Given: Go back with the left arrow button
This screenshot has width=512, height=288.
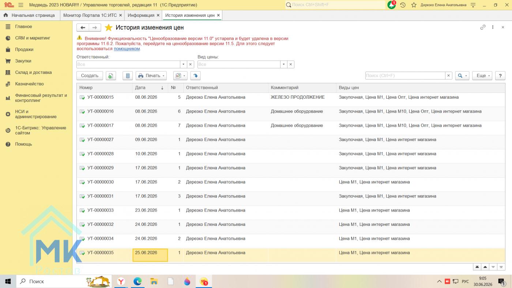Looking at the screenshot, I should pyautogui.click(x=83, y=28).
